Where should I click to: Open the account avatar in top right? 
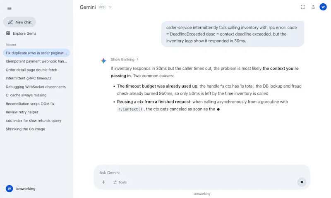(323, 7)
